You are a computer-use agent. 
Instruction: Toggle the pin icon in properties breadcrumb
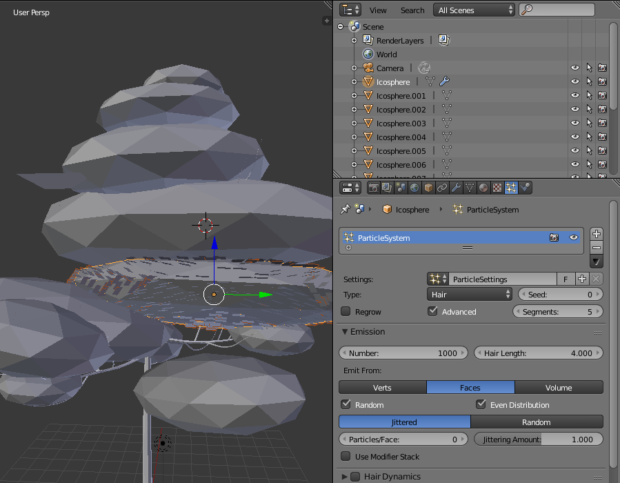tap(346, 209)
